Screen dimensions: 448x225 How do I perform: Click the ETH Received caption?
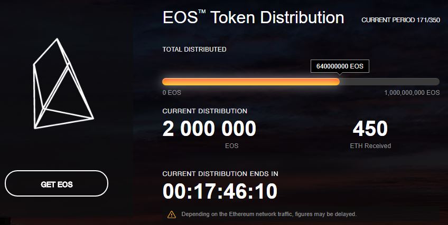(370, 146)
